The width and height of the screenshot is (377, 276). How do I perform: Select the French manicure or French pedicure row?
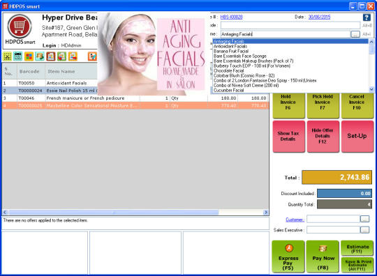point(135,98)
